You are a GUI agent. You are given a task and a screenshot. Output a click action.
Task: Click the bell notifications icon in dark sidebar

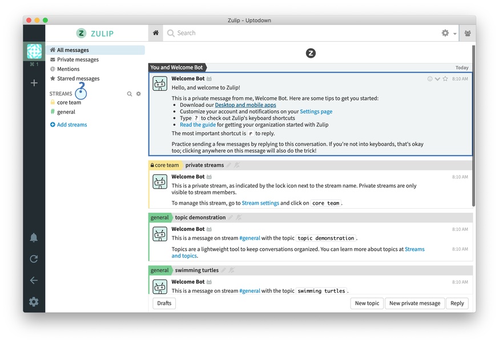click(x=34, y=237)
